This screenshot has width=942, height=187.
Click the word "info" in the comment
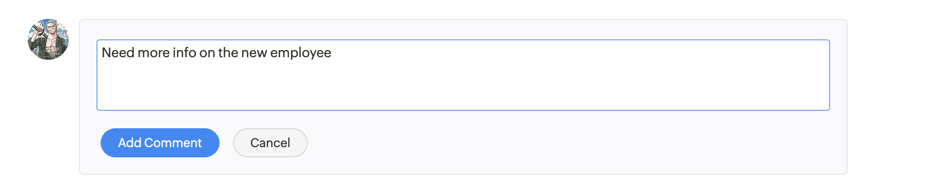184,53
